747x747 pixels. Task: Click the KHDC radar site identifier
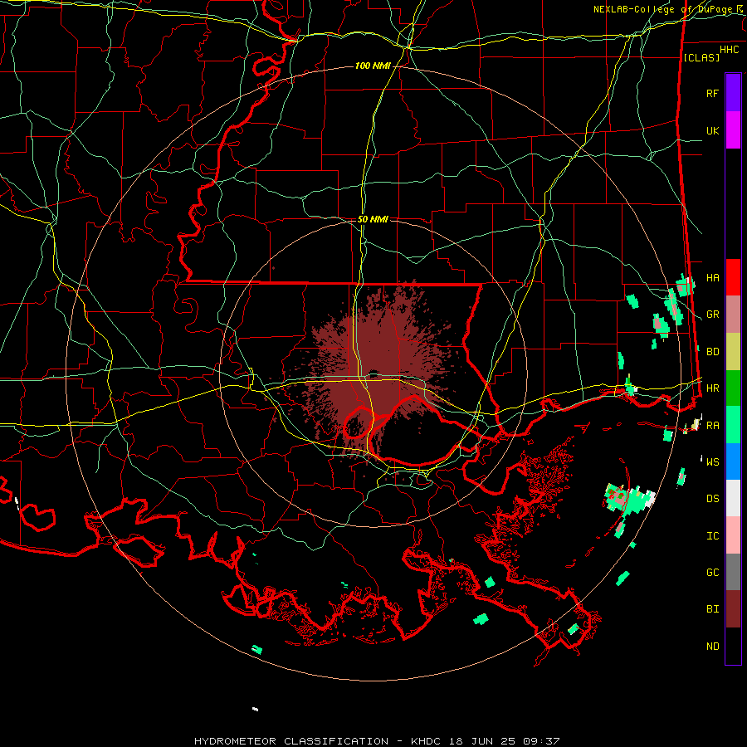427,741
